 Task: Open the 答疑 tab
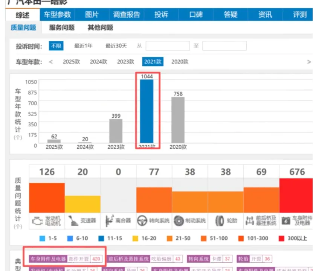231,15
